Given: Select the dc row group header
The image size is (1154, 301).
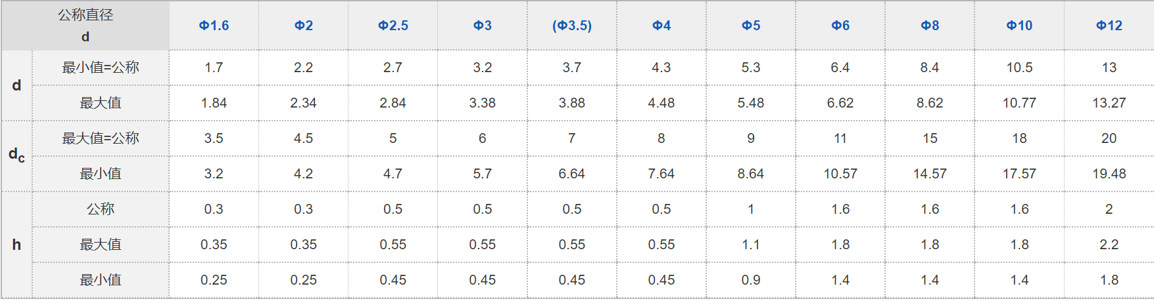Looking at the screenshot, I should pyautogui.click(x=16, y=155).
